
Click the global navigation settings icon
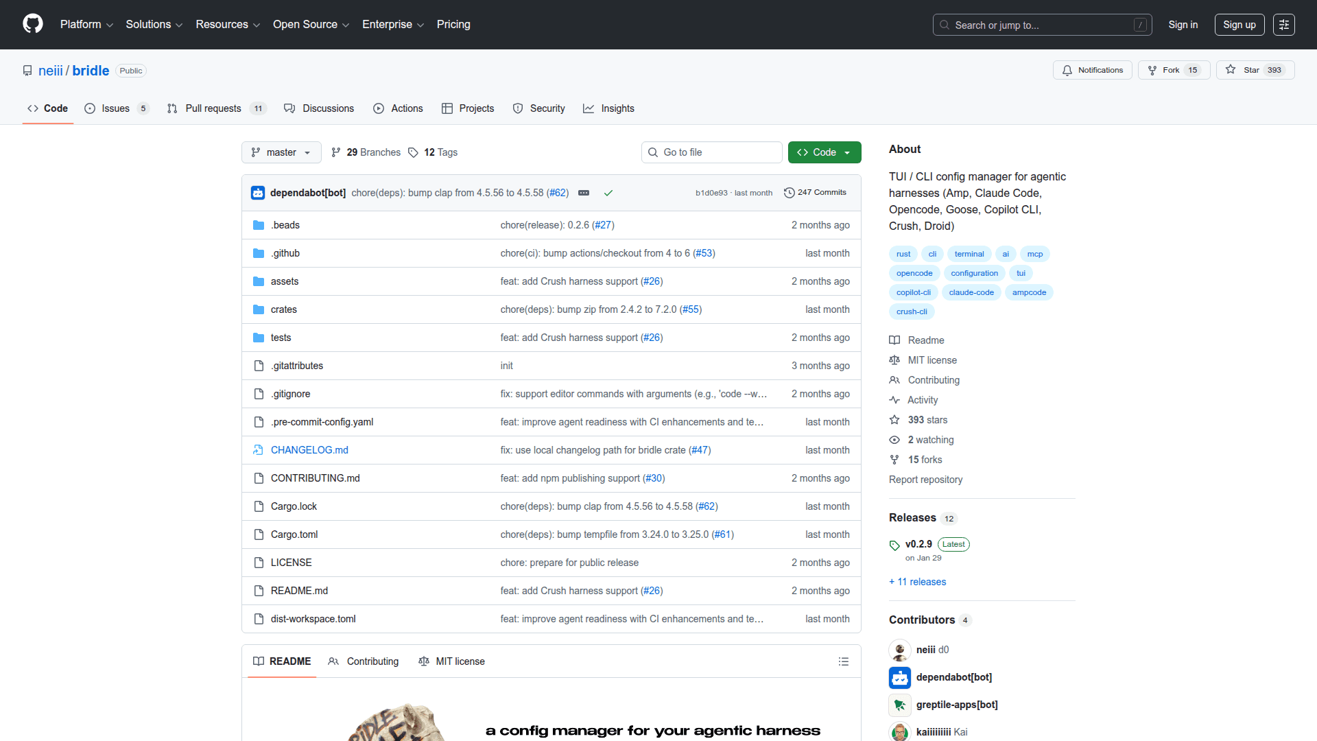1283,25
